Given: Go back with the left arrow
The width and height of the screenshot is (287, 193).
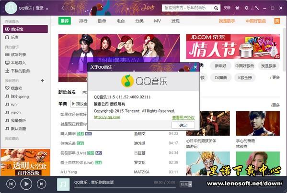Looking at the screenshot, I should (x=63, y=8).
